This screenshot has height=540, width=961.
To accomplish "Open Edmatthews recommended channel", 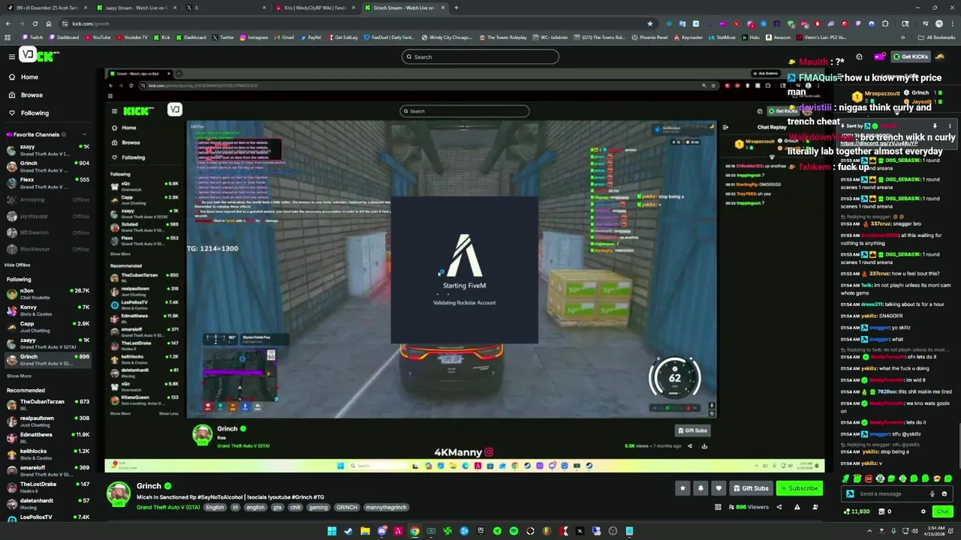I will point(48,437).
